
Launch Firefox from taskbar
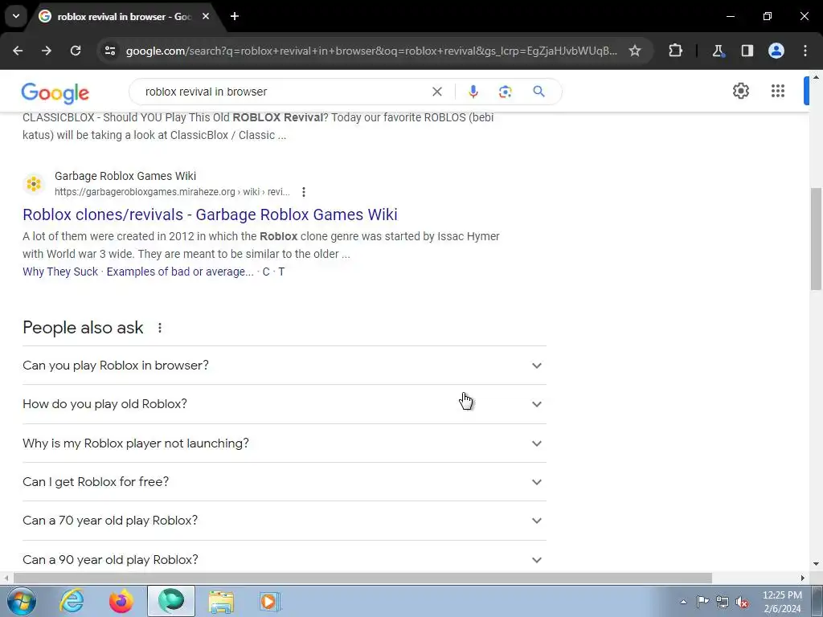(x=121, y=601)
